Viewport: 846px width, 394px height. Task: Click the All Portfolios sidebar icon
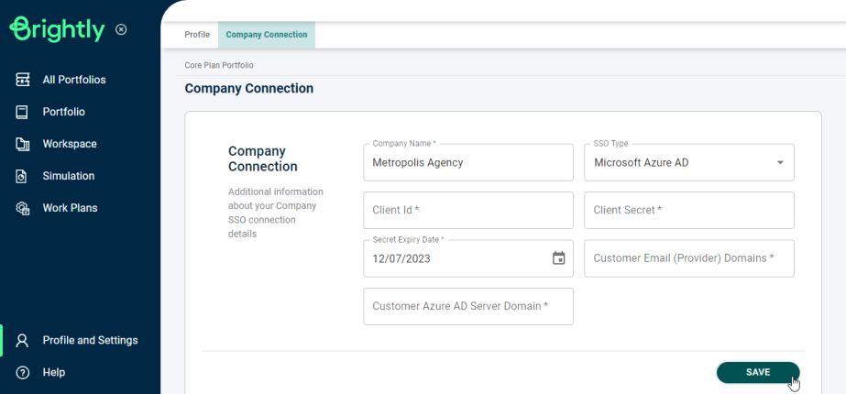click(x=23, y=80)
